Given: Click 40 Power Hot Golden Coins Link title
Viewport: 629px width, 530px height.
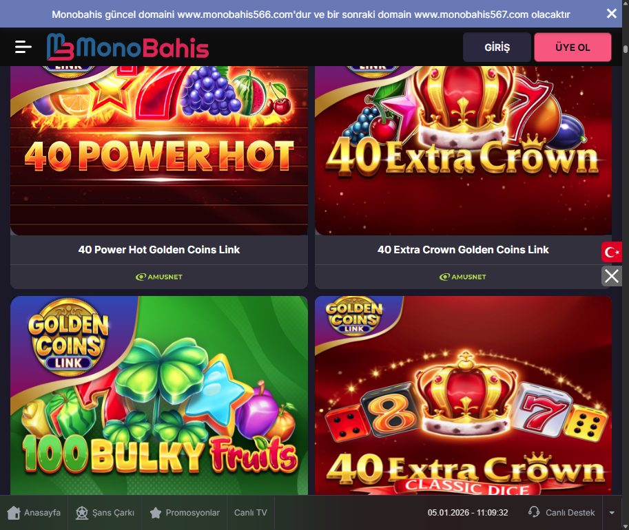Looking at the screenshot, I should 159,250.
